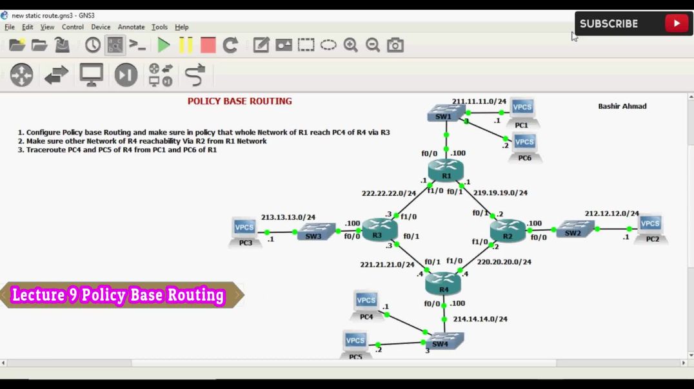The image size is (694, 389).
Task: Select router R2 in topology
Action: tap(508, 231)
